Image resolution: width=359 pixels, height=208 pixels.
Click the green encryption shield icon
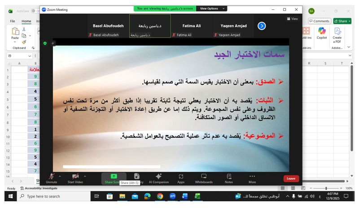[45, 43]
